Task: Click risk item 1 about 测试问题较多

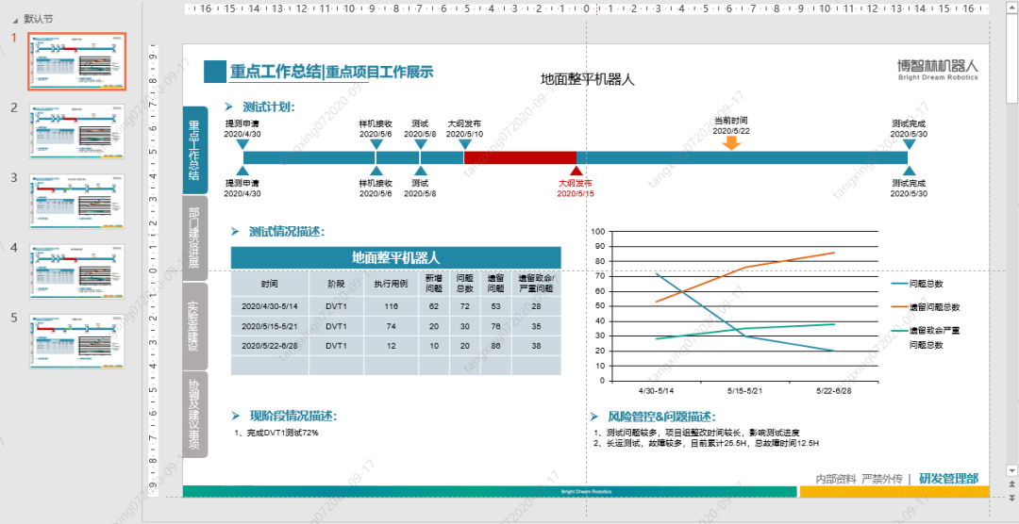Action: (696, 433)
